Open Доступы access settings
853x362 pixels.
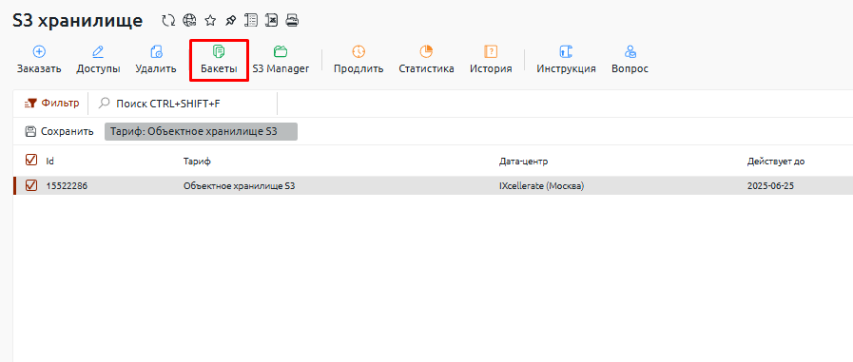point(98,60)
